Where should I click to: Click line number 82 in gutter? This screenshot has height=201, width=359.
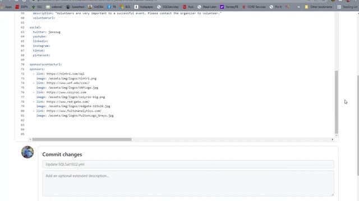pos(22,120)
